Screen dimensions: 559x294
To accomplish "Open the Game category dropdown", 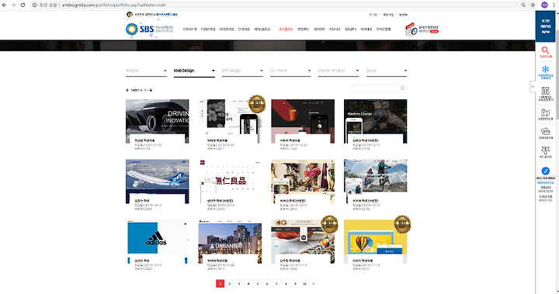I will point(387,71).
